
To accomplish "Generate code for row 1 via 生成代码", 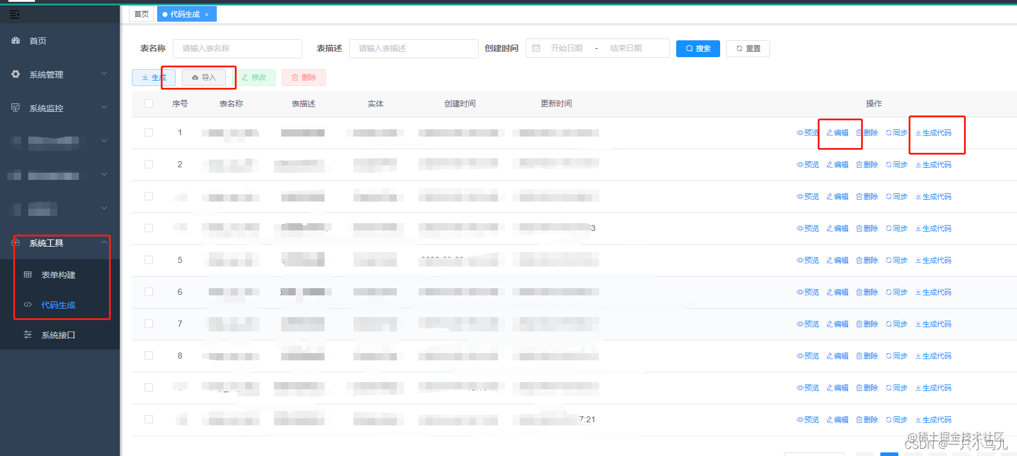I will (x=933, y=133).
